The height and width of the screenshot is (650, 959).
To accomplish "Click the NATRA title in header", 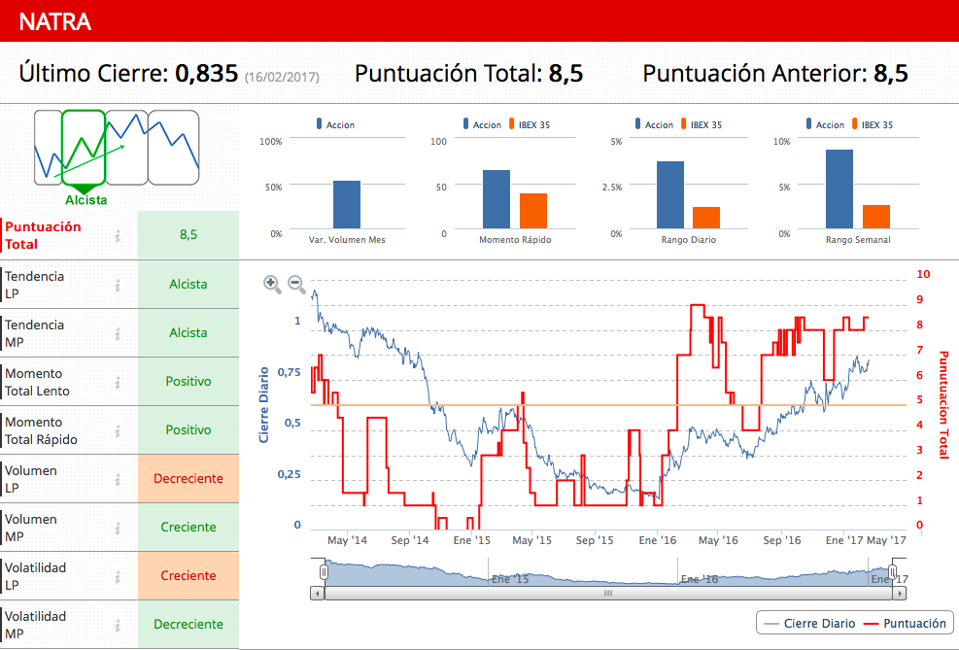I will point(55,22).
